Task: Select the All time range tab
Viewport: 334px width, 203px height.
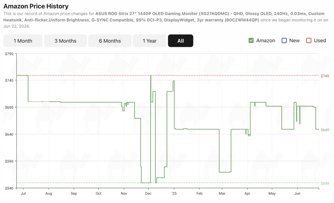Action: (180, 41)
